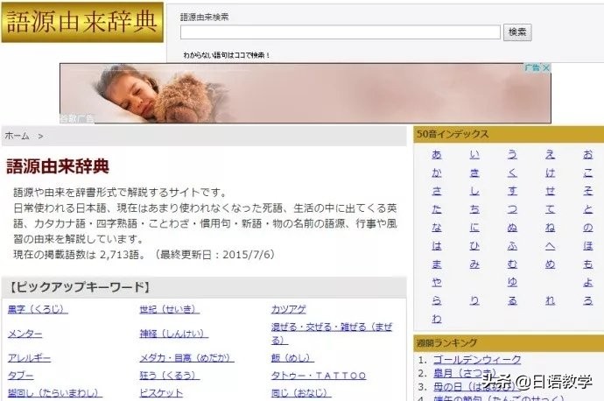Image resolution: width=604 pixels, height=401 pixels.
Task: Open the し index link
Action: (x=474, y=191)
